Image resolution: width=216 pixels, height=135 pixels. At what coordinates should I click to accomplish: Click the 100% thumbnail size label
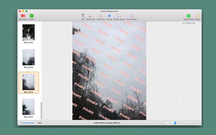click(x=39, y=123)
